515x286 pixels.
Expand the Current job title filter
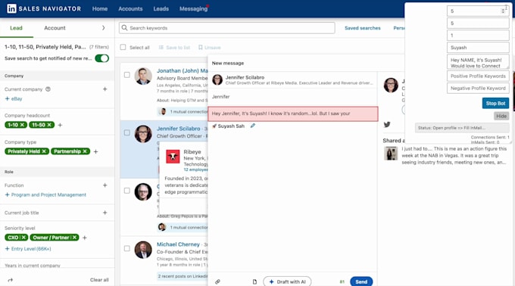[105, 213]
